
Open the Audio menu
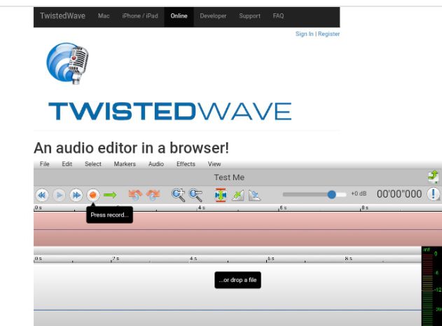click(156, 164)
